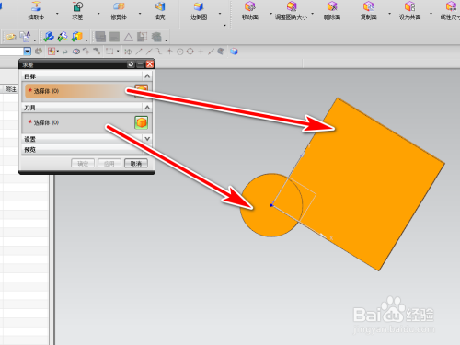The image size is (460, 345).
Task: Open the dropdown arrow beside 求差
Action: coord(98,14)
